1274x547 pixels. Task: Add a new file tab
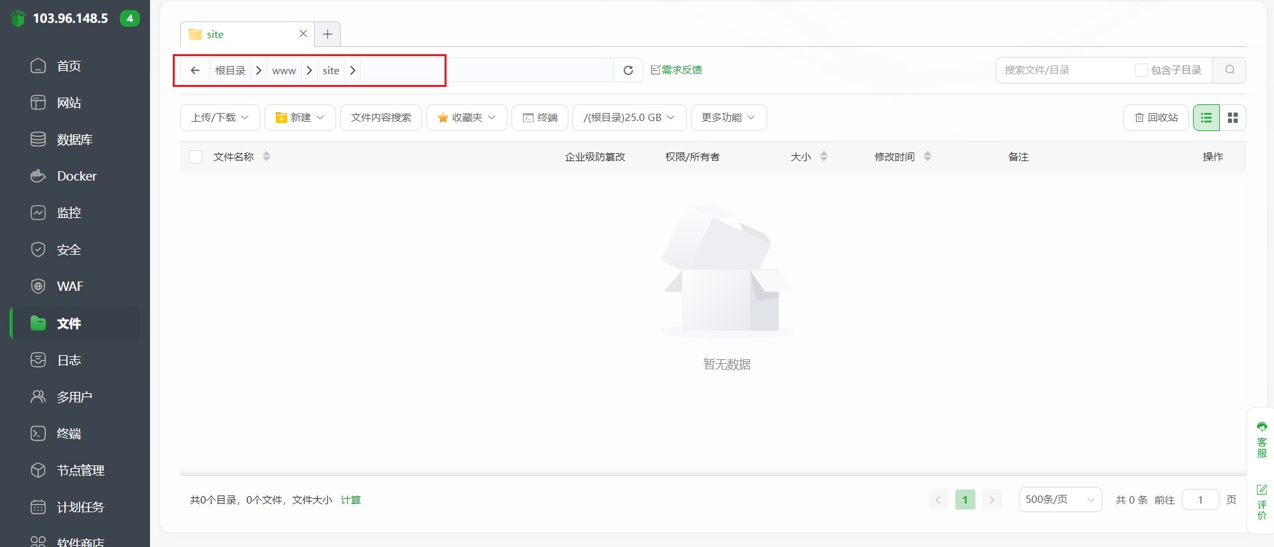coord(327,34)
